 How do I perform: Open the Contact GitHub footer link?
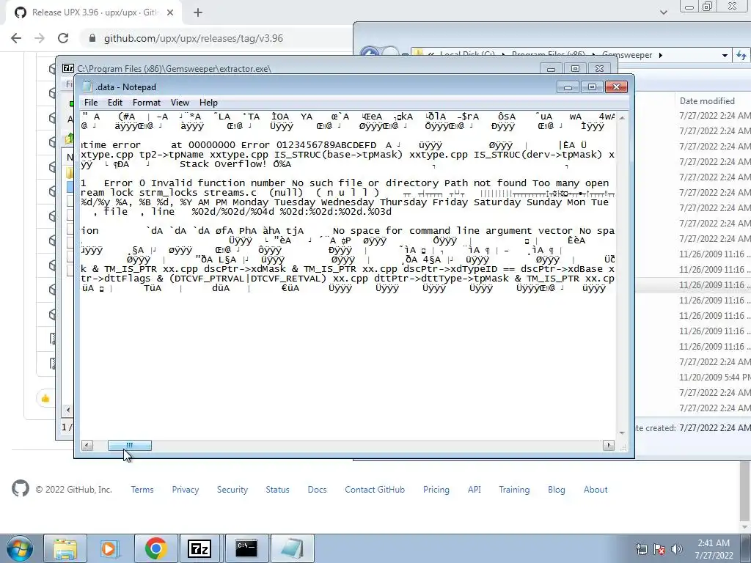[x=375, y=490]
